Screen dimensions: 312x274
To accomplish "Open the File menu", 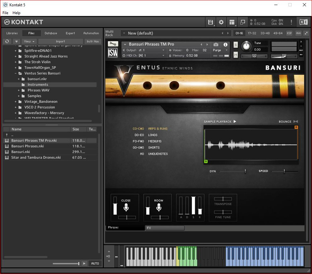I will pos(5,13).
